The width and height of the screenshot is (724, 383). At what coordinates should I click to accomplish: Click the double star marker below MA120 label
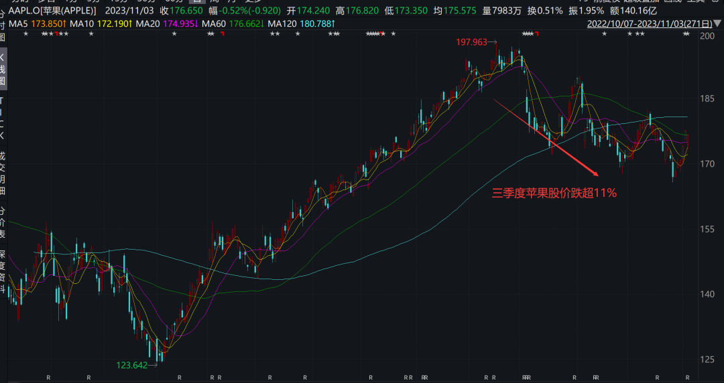point(275,33)
